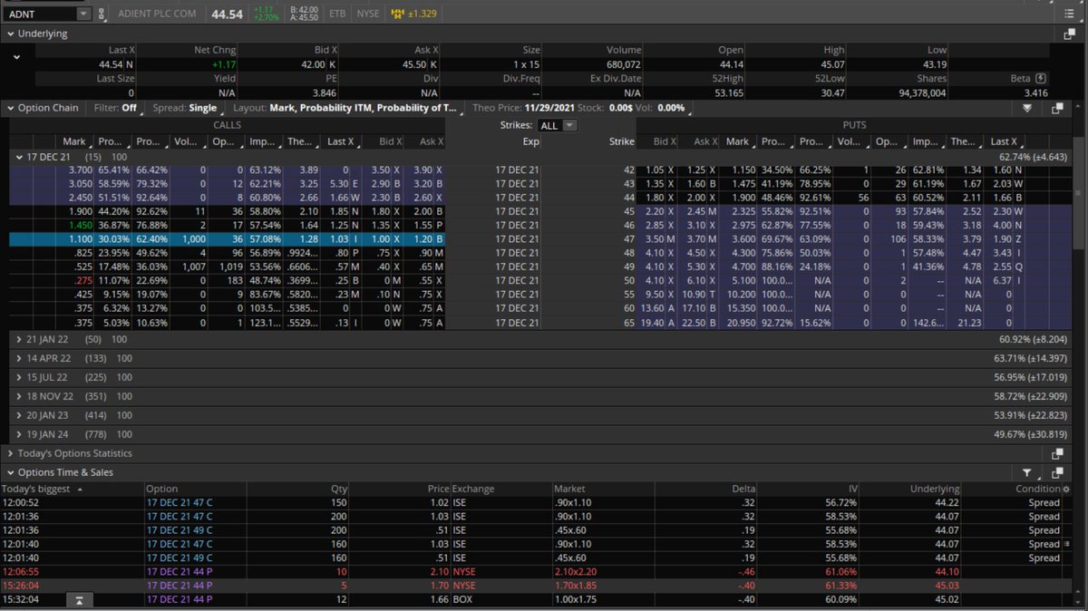The height and width of the screenshot is (611, 1088).
Task: Click the Delta column header in Time & Sales
Action: tap(743, 489)
